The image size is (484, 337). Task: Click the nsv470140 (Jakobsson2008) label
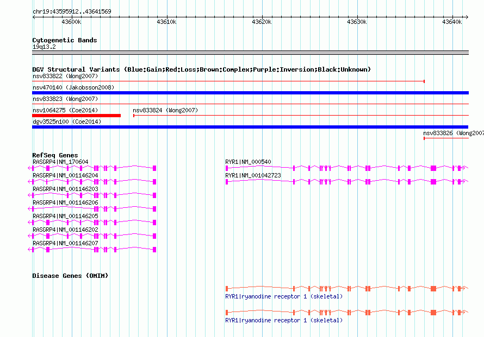pos(73,87)
